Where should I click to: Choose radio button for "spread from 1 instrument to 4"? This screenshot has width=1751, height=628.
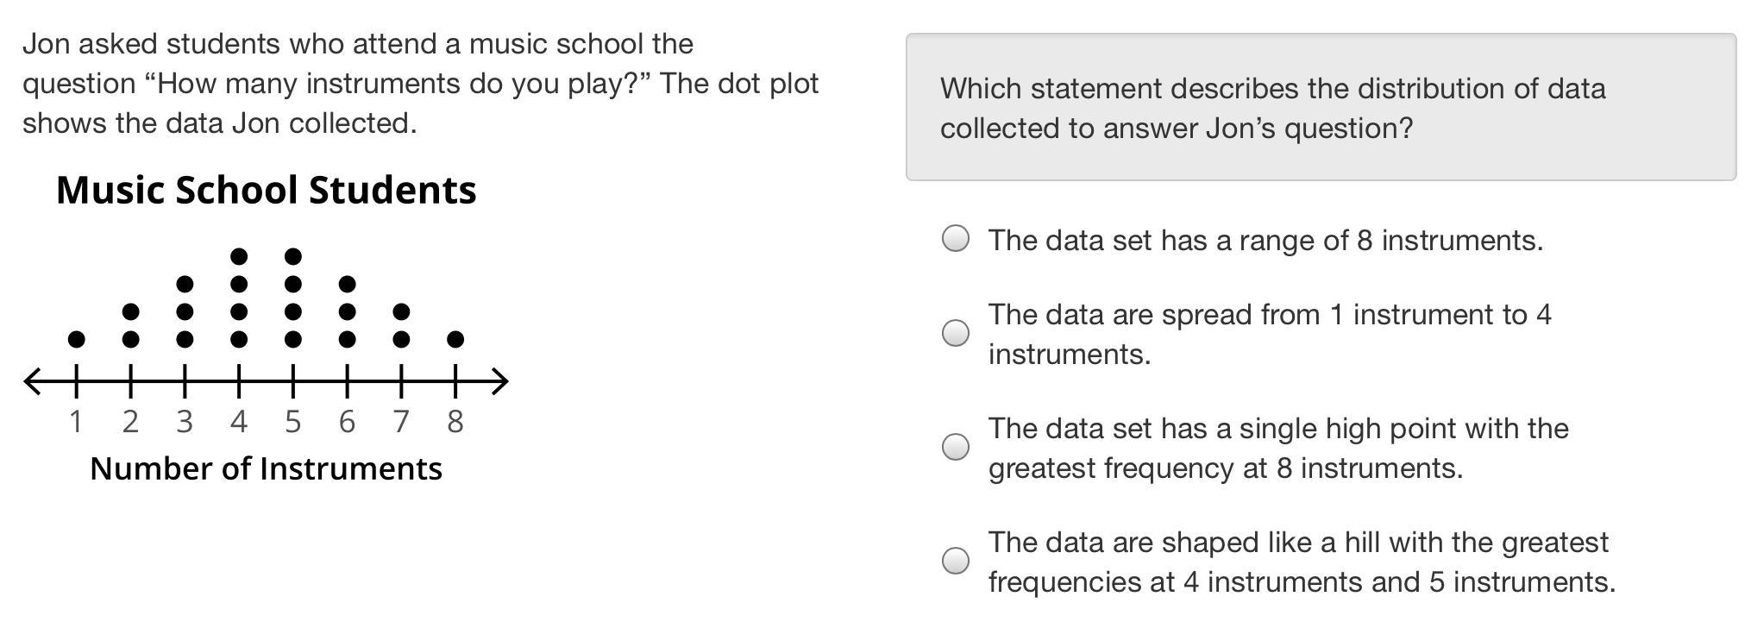(955, 333)
